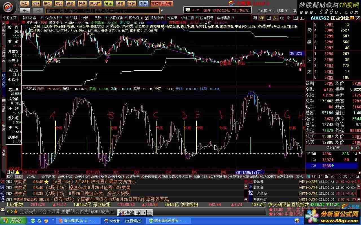The height and width of the screenshot is (225, 361).
Task: Toggle the 日线 label at chart bottom-left
Action: coord(11,172)
